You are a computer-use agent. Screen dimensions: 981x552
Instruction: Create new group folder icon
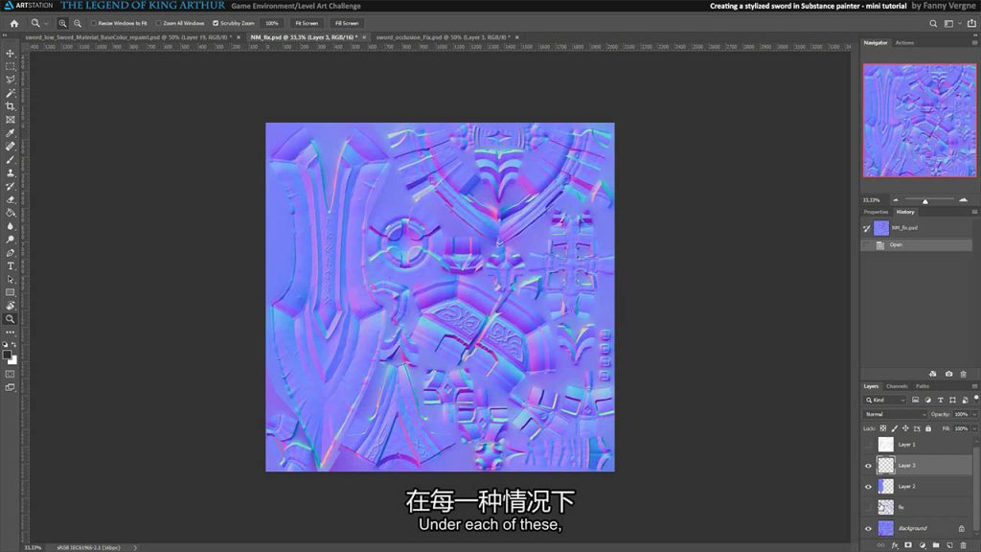pos(936,545)
